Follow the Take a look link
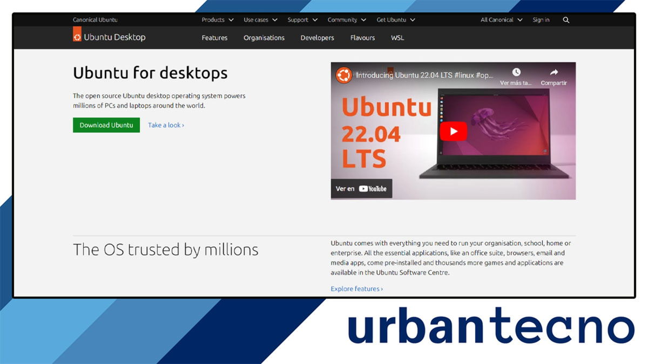The image size is (648, 364). click(x=166, y=125)
